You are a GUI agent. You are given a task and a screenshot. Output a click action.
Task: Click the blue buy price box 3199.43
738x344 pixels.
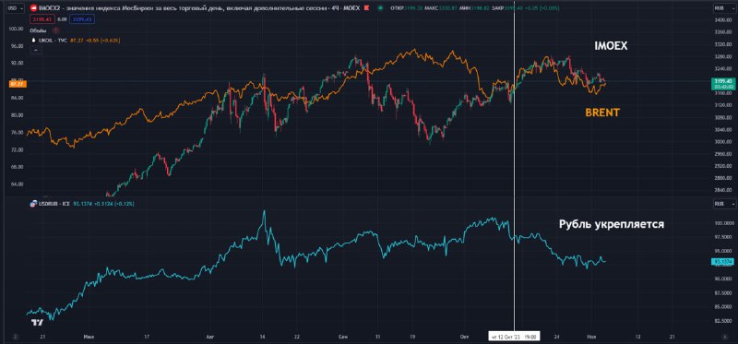coord(82,19)
